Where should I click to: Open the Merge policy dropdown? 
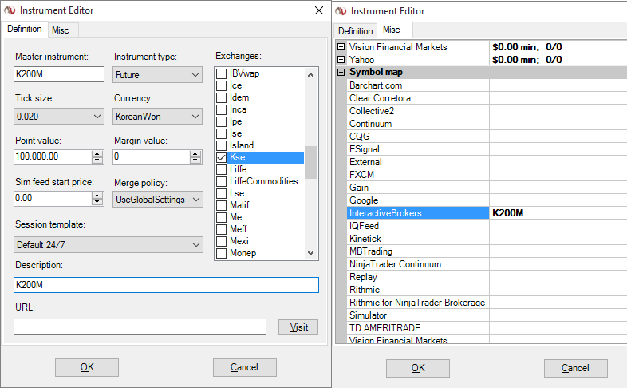(157, 199)
